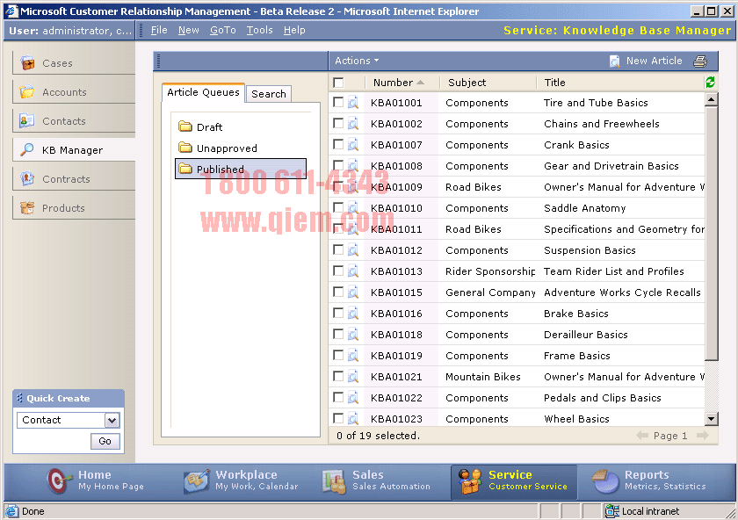Screen dimensions: 738x520
Task: Click the New Article page icon
Action: pos(614,61)
